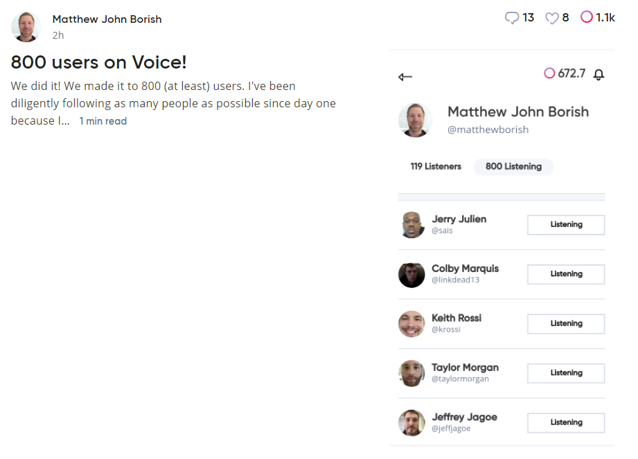Screen dimensions: 638x459
Task: Open Matthew John Borish author name link
Action: click(x=107, y=19)
